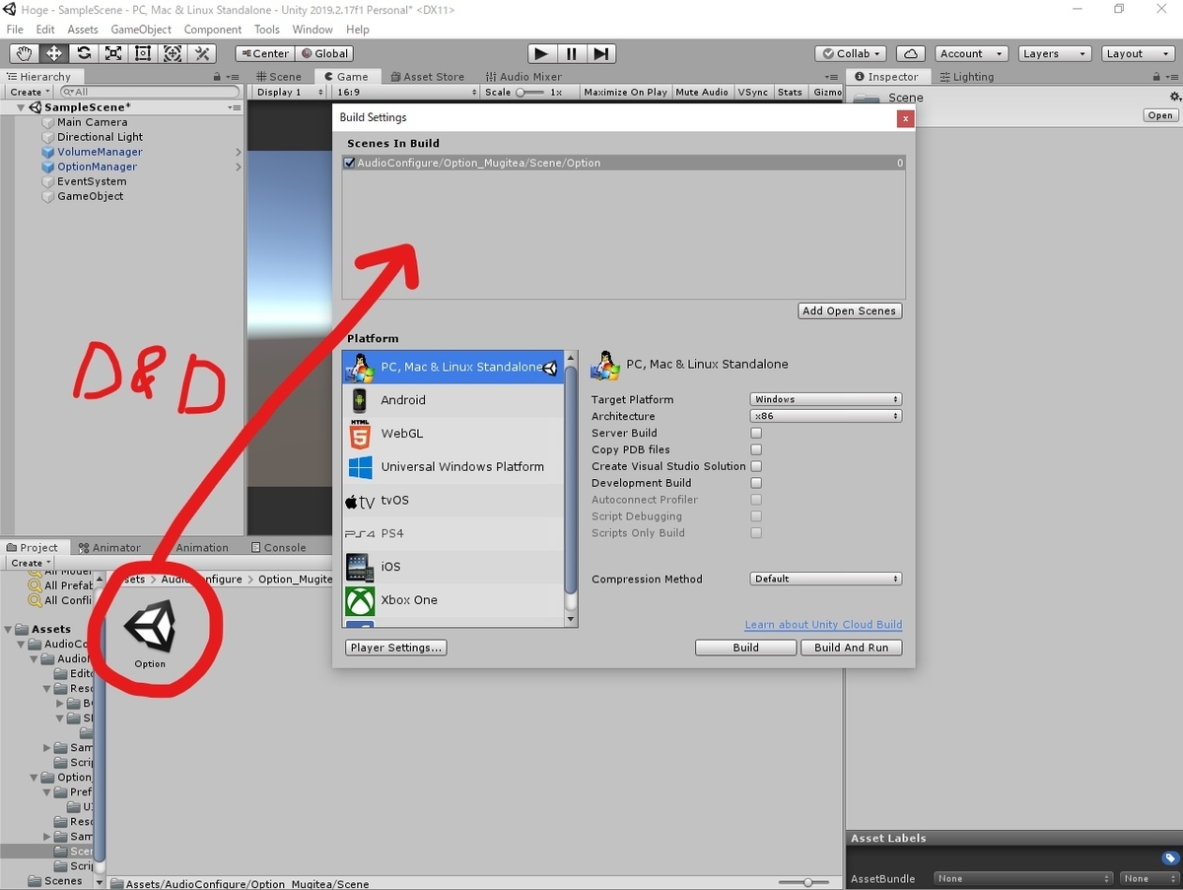Image resolution: width=1183 pixels, height=890 pixels.
Task: Enable Server Build checkbox
Action: coord(756,433)
